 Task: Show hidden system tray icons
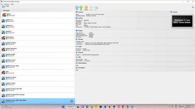pos(169,107)
